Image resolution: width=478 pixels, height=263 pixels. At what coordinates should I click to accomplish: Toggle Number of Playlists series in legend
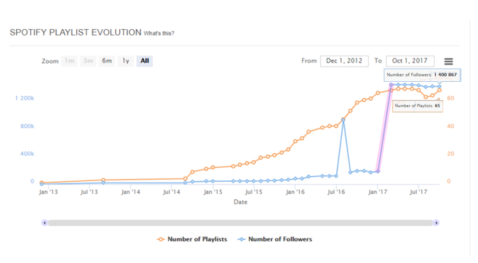[197, 239]
